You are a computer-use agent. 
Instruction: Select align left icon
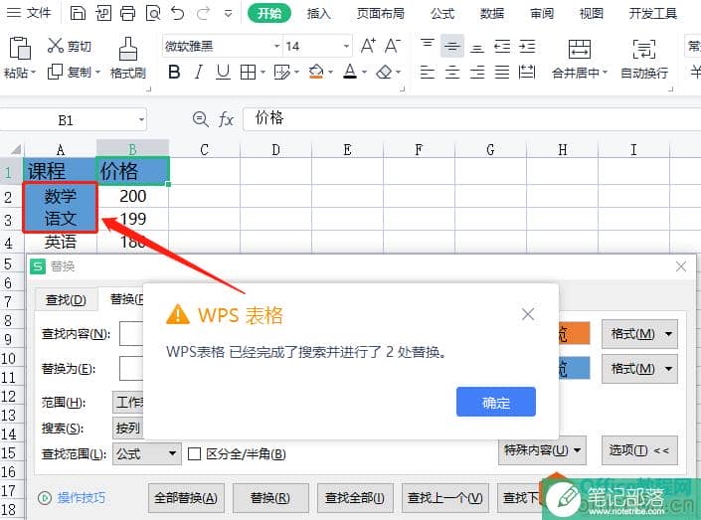point(428,72)
